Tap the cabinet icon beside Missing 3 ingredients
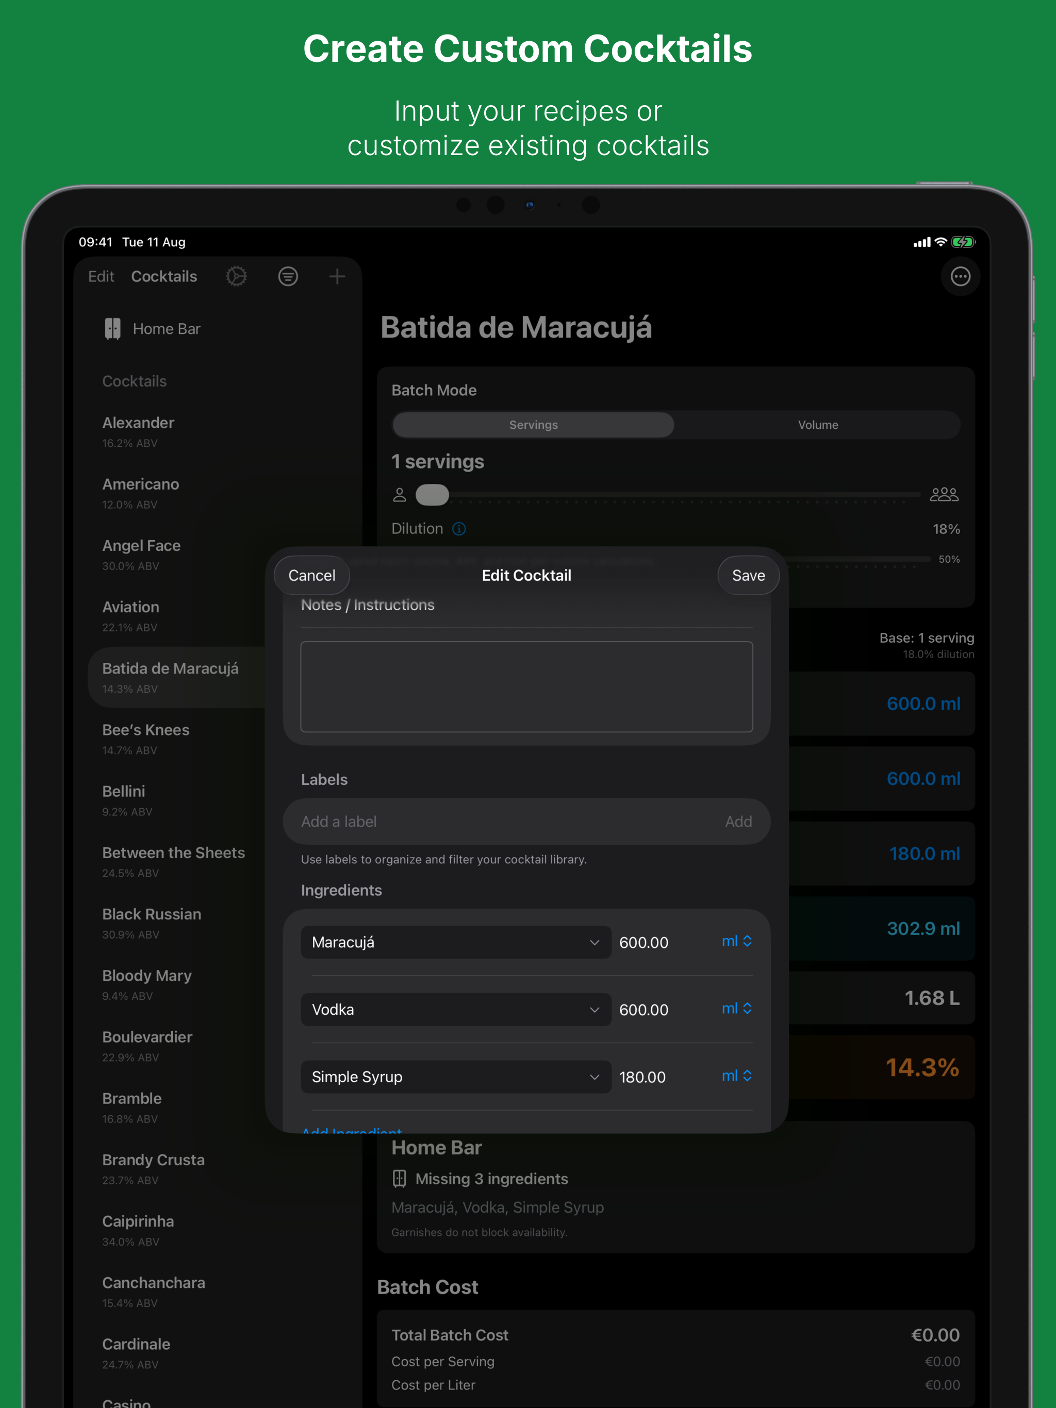The image size is (1056, 1408). [x=399, y=1178]
